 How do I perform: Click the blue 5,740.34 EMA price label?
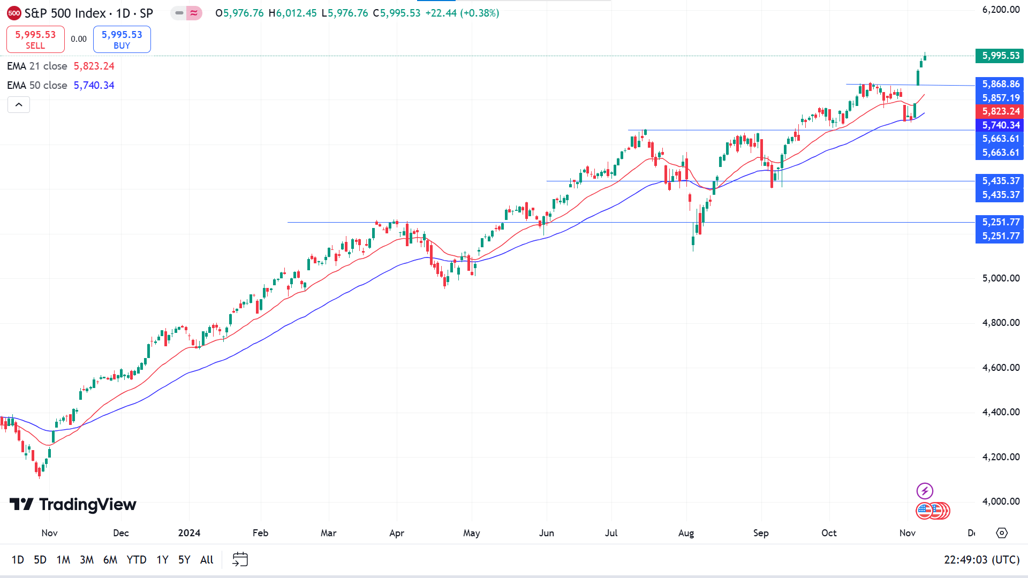[1000, 125]
